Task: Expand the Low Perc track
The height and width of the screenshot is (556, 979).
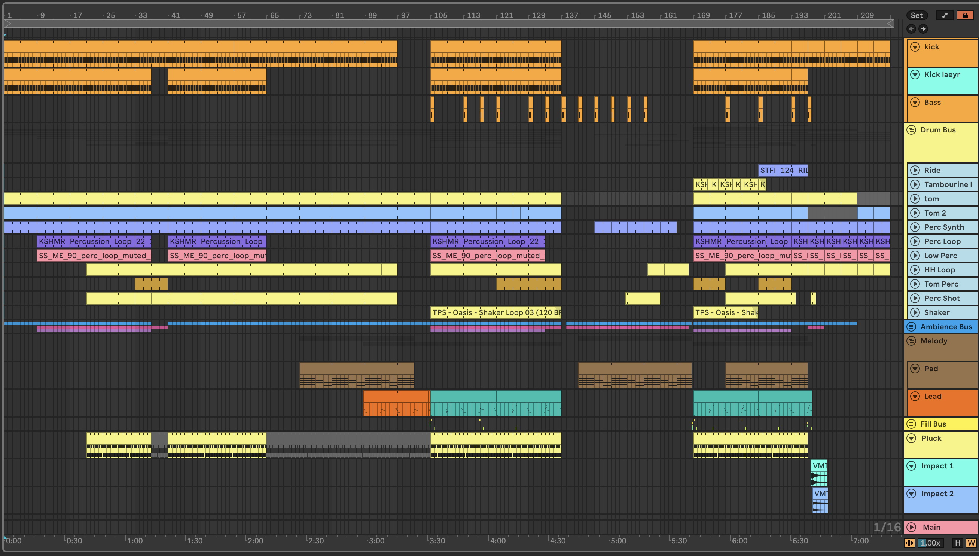Action: point(915,256)
